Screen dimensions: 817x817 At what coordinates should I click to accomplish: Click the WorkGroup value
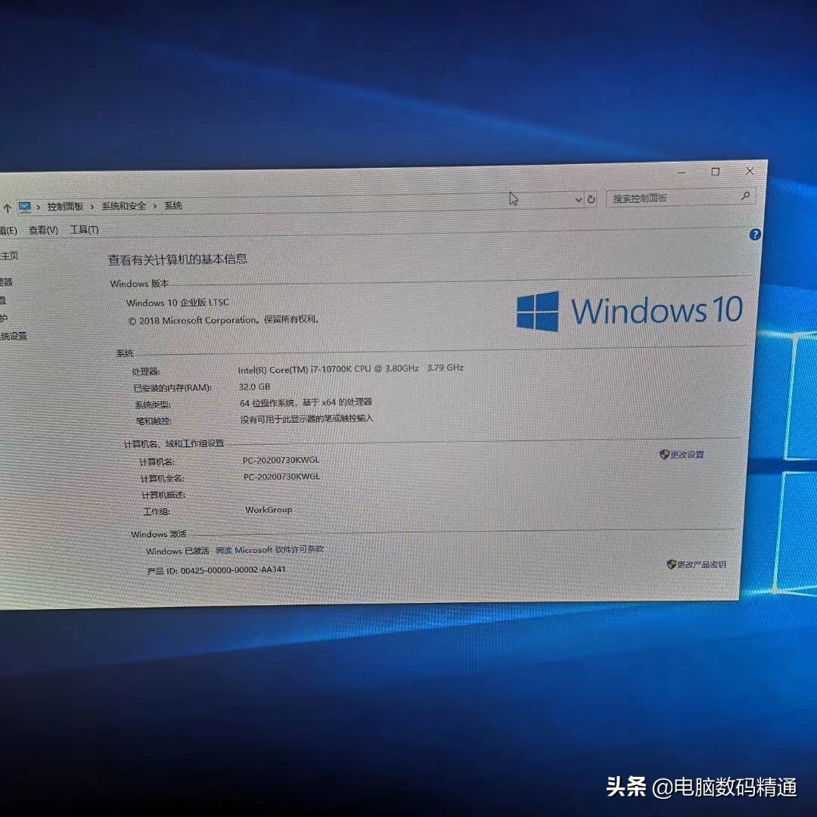point(269,510)
